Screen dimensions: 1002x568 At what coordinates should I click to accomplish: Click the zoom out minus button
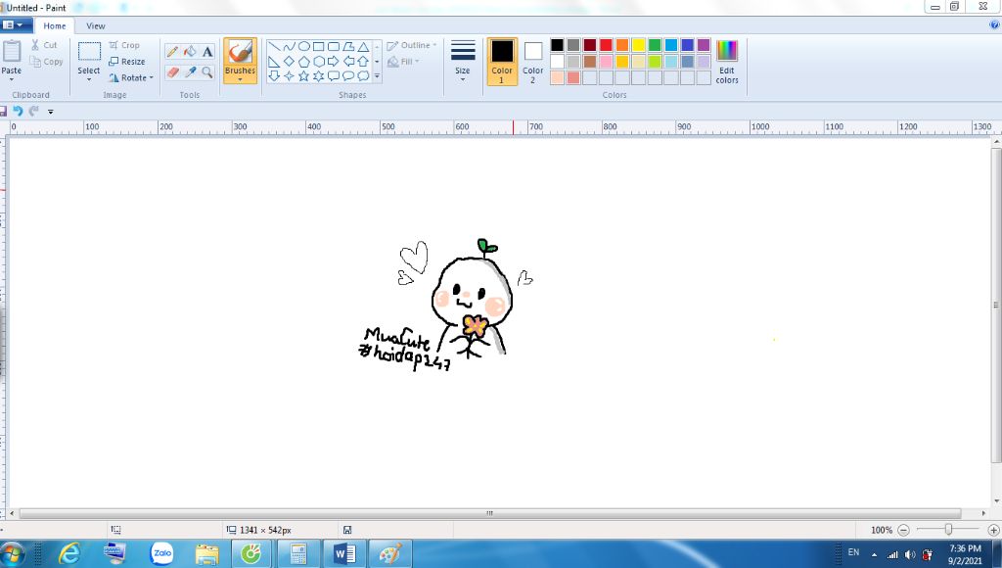click(903, 530)
